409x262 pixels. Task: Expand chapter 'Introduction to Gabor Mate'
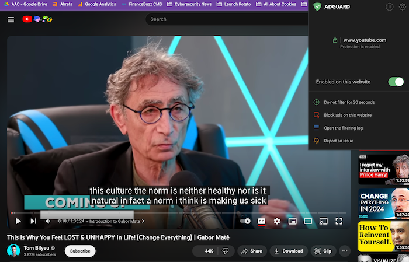[x=116, y=222]
